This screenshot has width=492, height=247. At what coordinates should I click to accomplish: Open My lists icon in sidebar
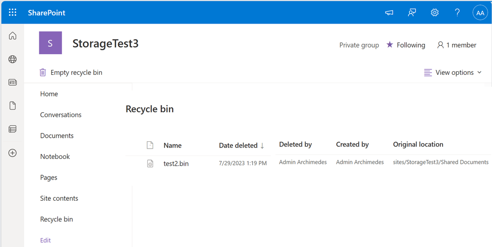[x=12, y=129]
